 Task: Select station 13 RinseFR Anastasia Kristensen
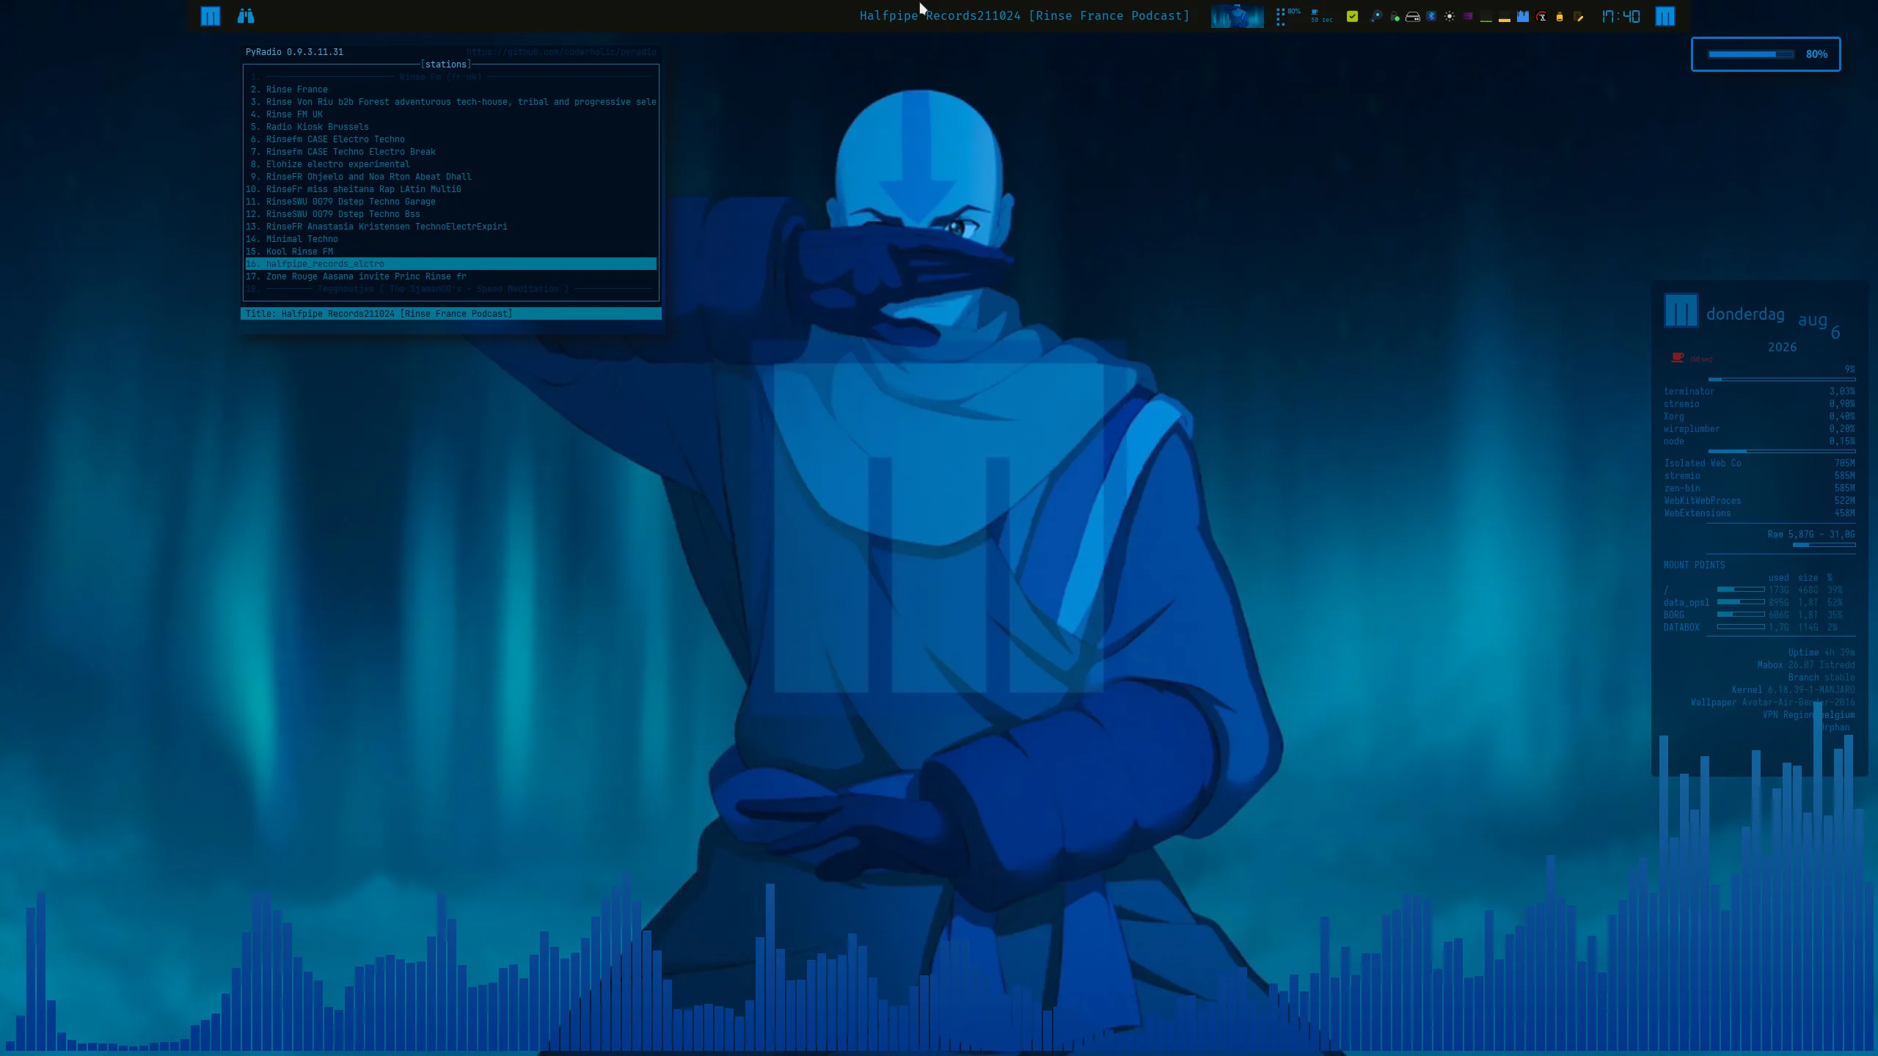pyautogui.click(x=451, y=227)
